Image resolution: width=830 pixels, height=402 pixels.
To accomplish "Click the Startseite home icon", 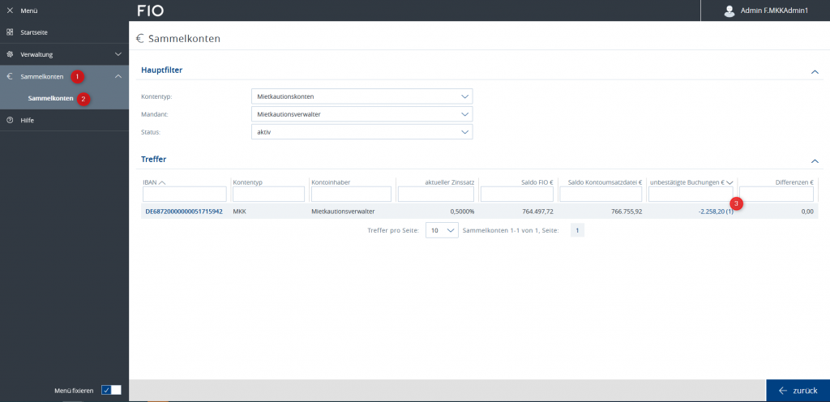I will (10, 32).
